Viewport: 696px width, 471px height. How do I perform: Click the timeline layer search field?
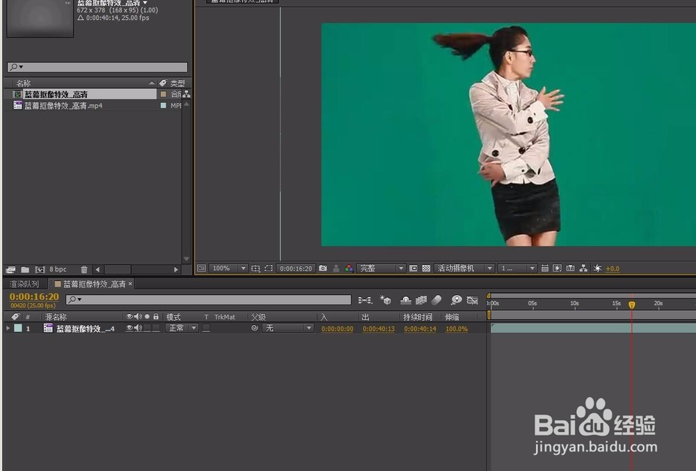209,300
